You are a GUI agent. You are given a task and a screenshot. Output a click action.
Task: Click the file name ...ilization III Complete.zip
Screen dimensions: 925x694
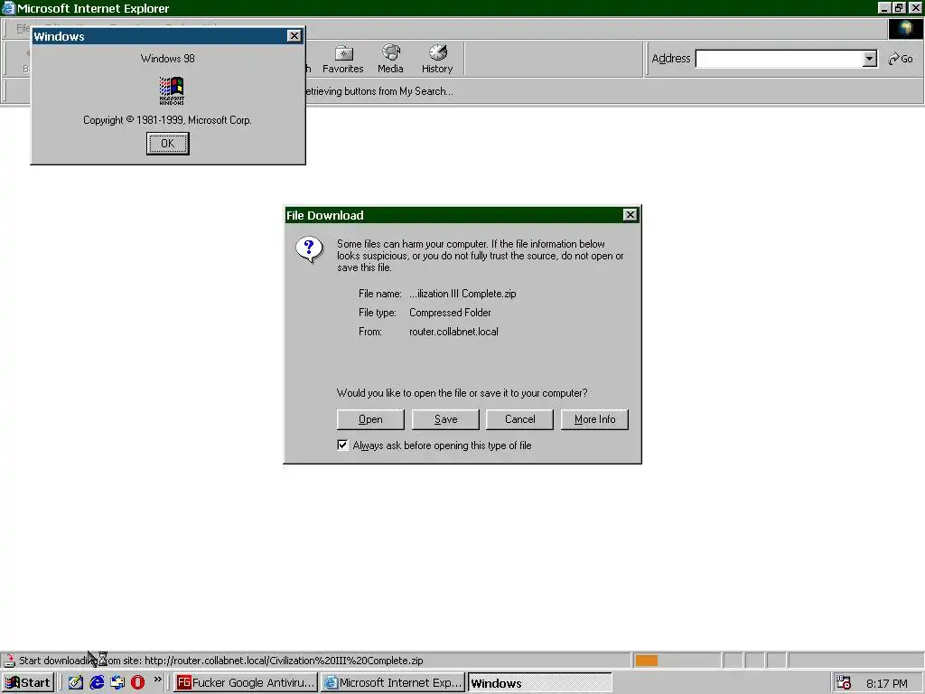[x=462, y=294]
